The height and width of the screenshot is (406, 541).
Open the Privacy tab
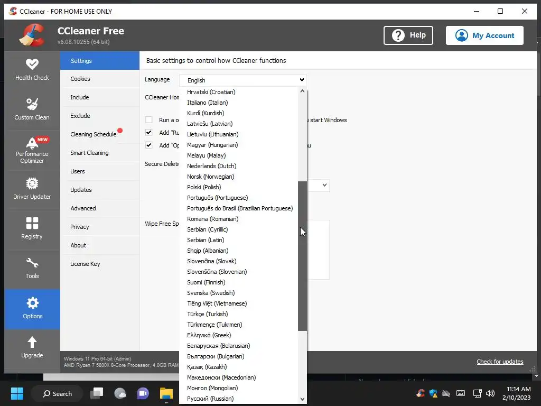[100, 227]
